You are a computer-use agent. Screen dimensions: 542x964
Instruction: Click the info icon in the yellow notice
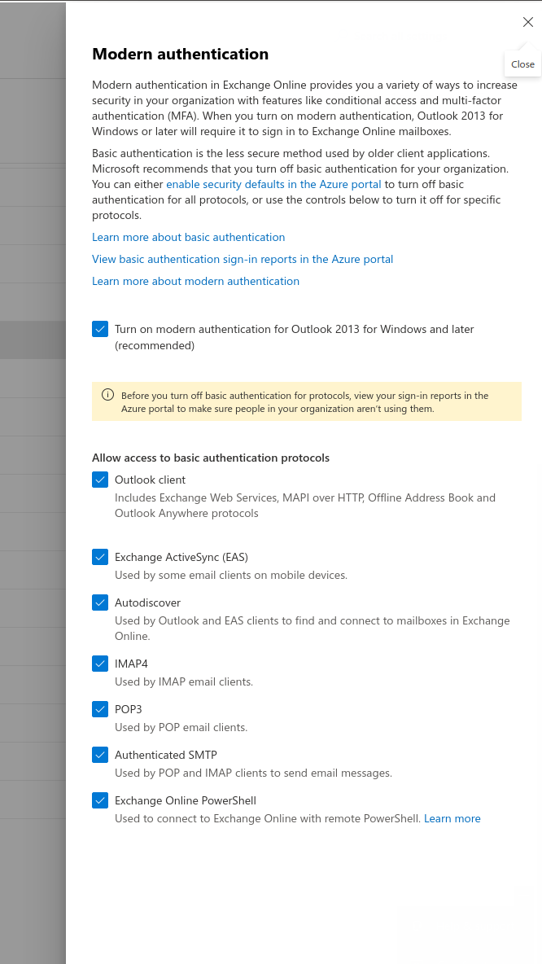(107, 395)
